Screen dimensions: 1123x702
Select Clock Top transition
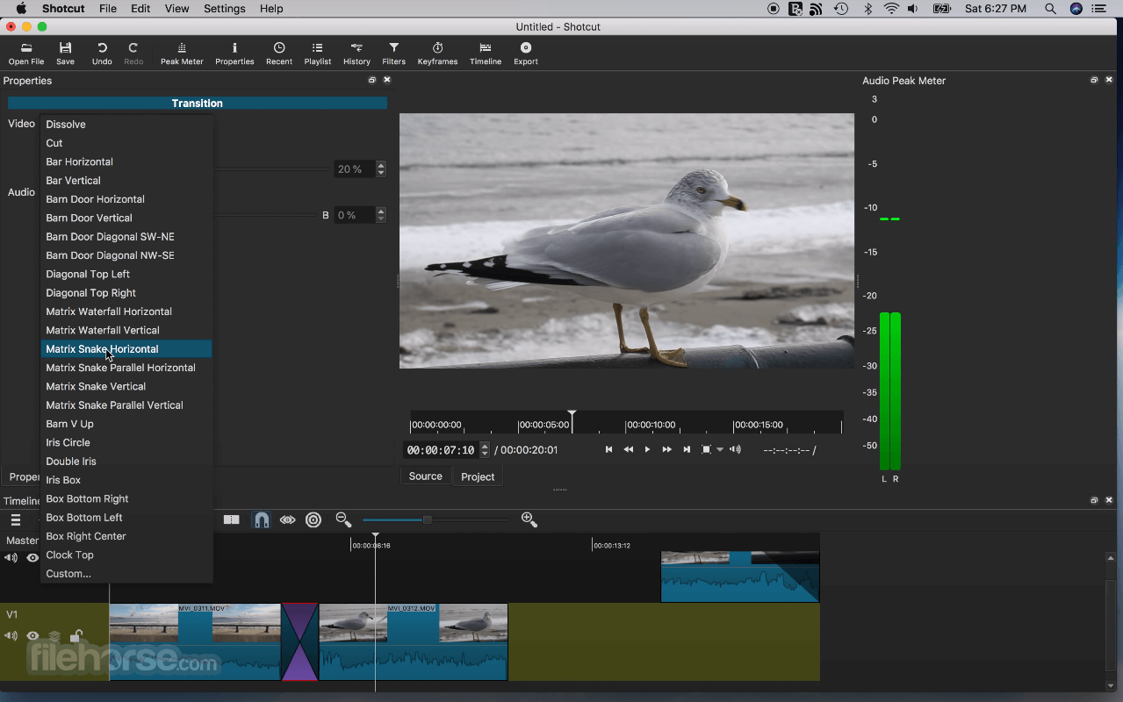pos(126,555)
